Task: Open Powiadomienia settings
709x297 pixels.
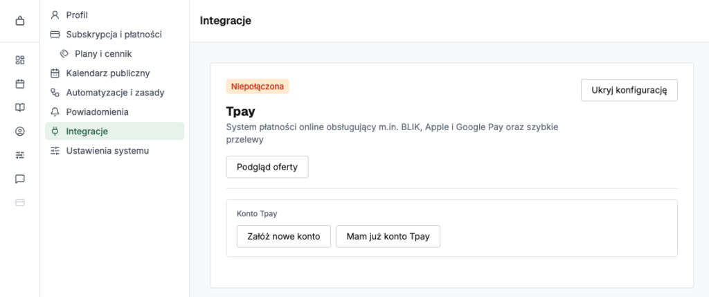Action: [x=114, y=112]
